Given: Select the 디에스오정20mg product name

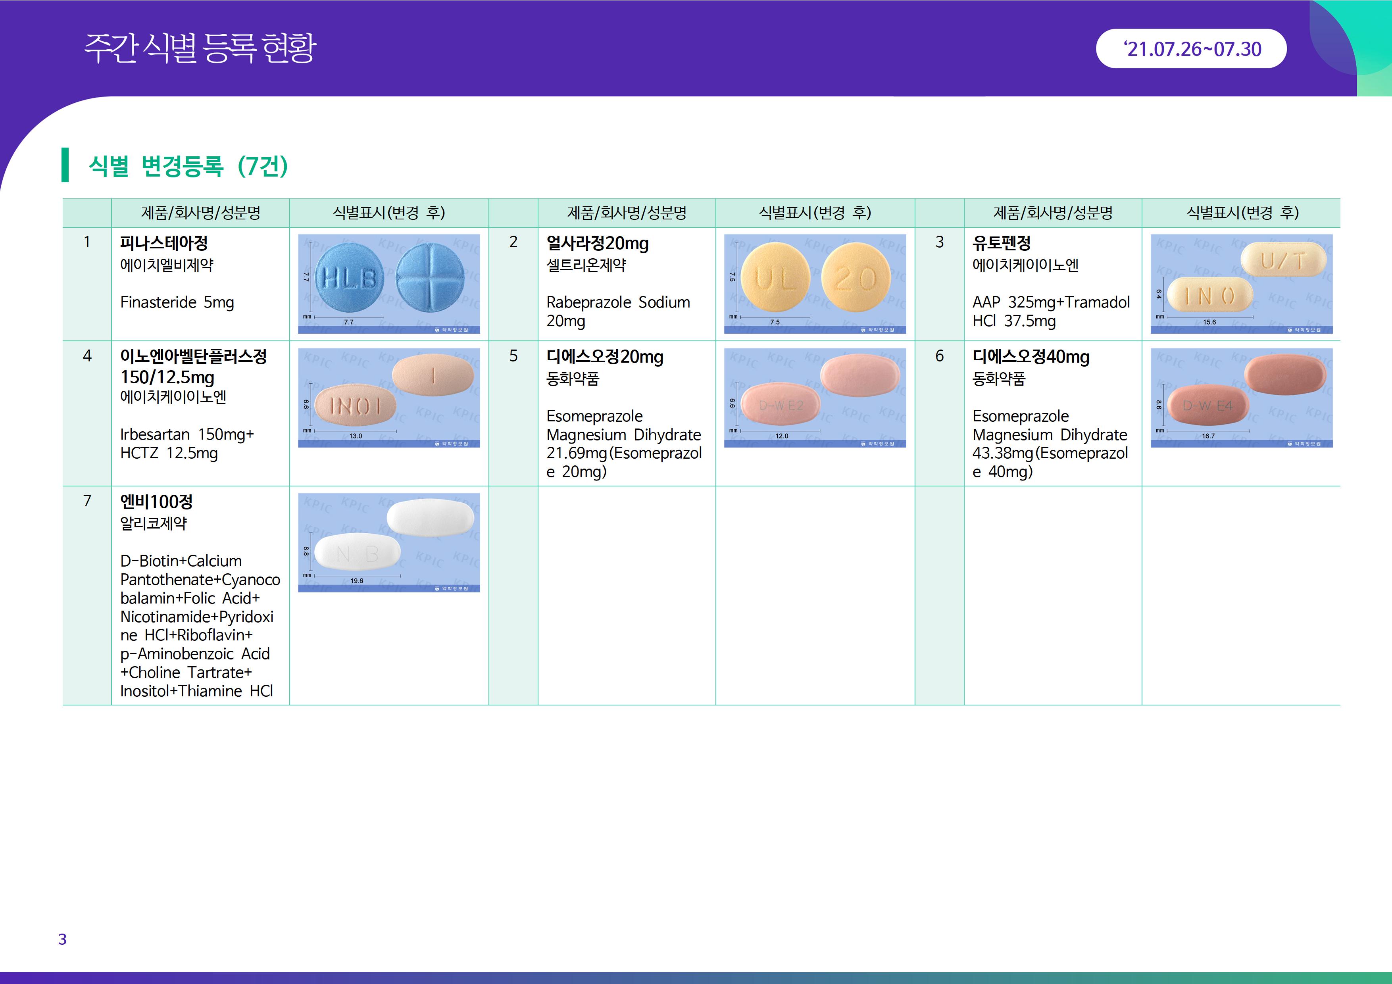Looking at the screenshot, I should pyautogui.click(x=604, y=356).
